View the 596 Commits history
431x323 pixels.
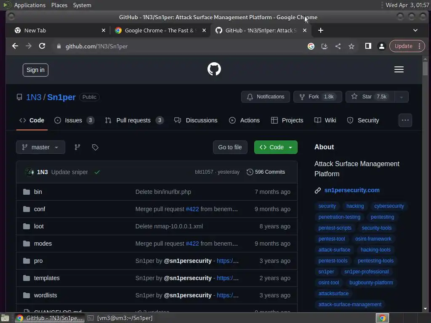[x=266, y=172]
